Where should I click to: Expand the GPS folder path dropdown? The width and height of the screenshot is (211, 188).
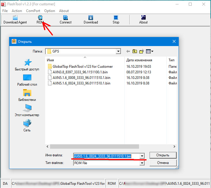pyautogui.click(x=118, y=51)
